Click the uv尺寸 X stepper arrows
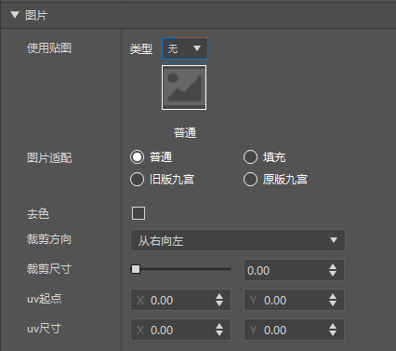396x351 pixels. 219,330
